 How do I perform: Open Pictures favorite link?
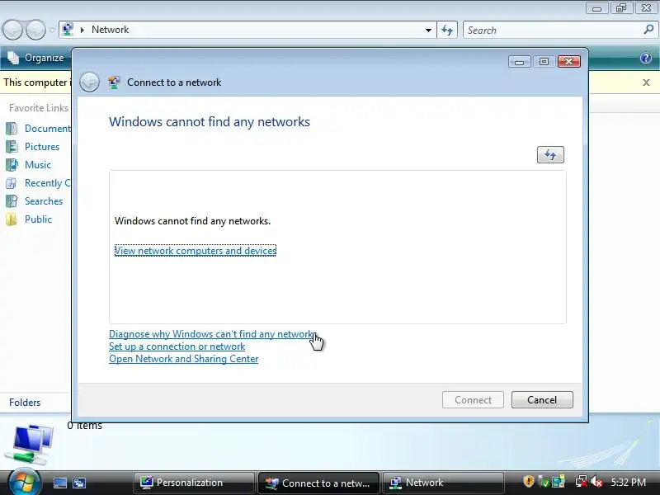[x=42, y=147]
